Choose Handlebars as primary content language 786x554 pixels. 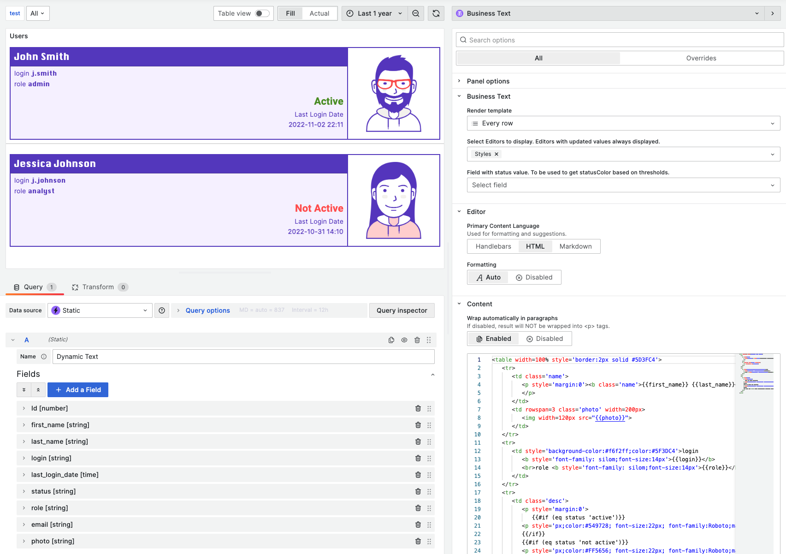tap(493, 246)
